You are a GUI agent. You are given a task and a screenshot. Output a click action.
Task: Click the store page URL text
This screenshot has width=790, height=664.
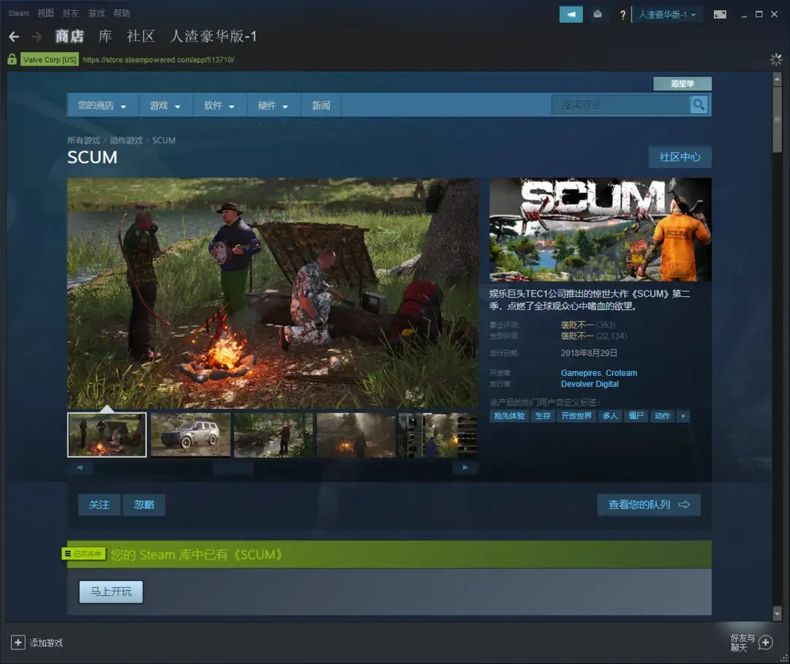pos(158,59)
